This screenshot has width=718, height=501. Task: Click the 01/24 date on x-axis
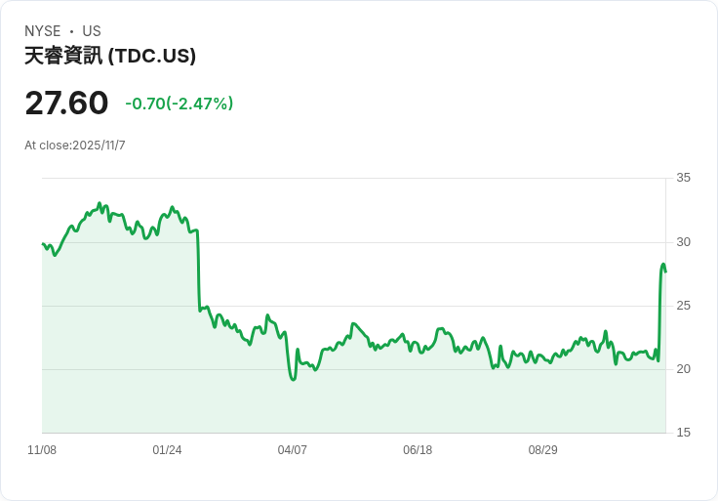(167, 450)
